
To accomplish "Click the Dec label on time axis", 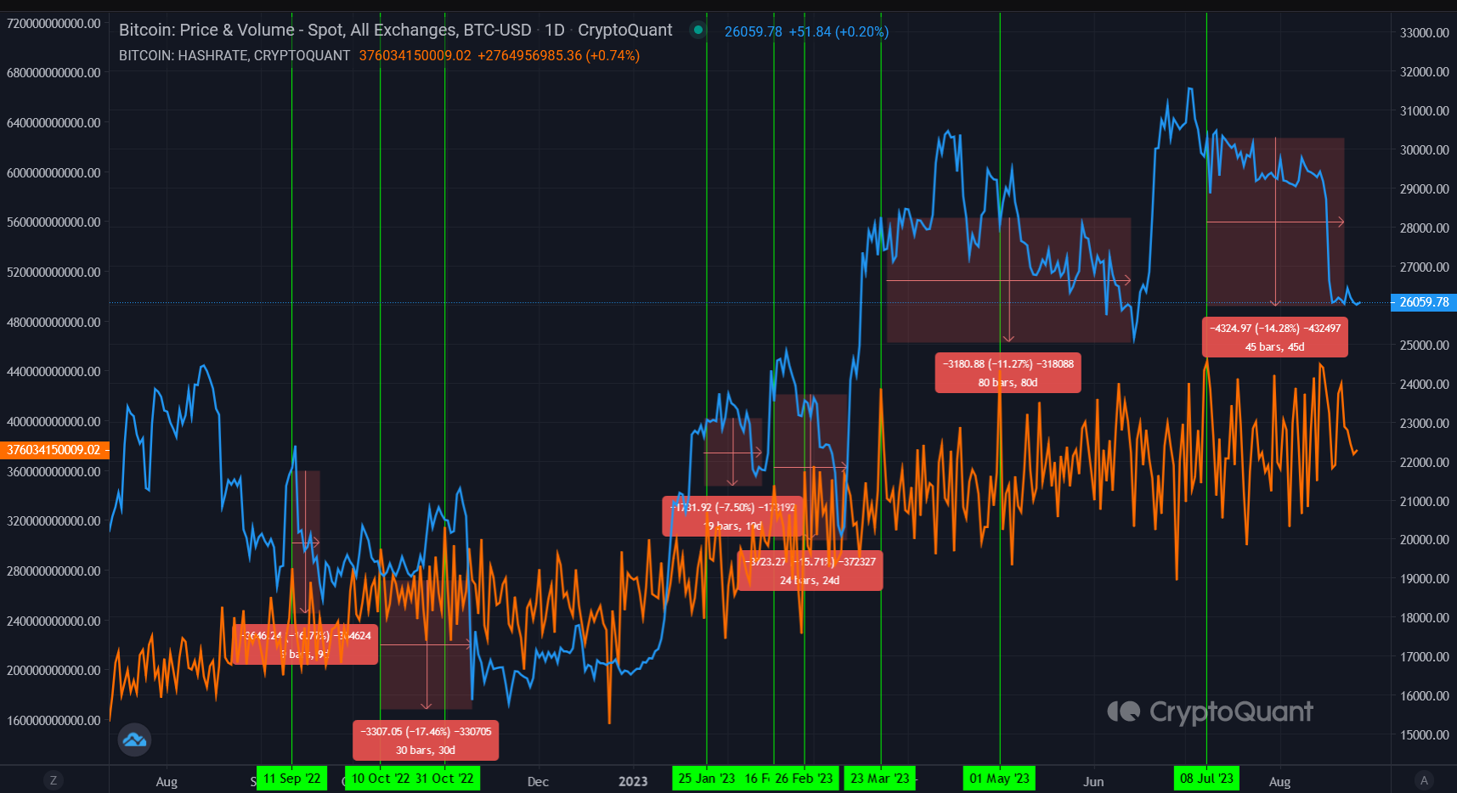I will pyautogui.click(x=538, y=781).
